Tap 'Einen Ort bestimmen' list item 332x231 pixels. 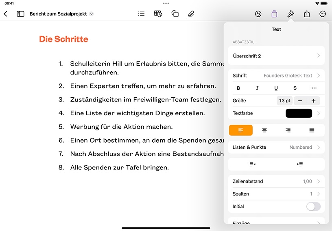[147, 140]
